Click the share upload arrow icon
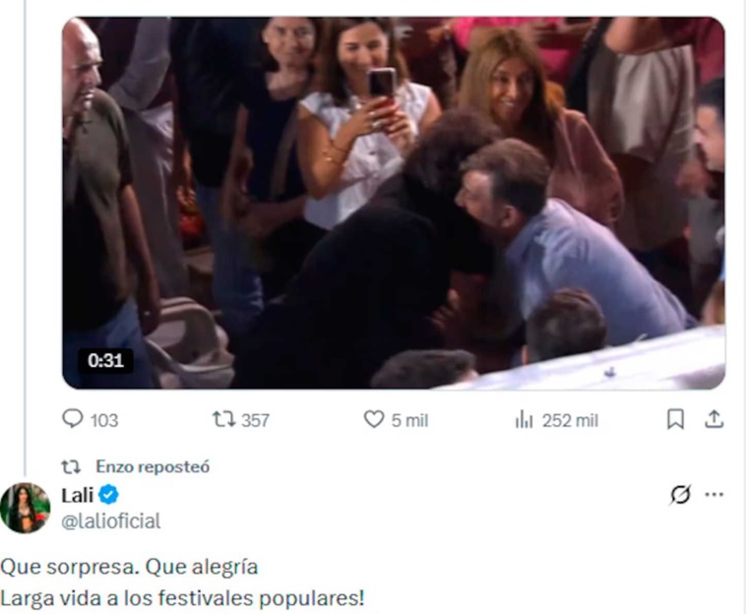This screenshot has width=746, height=614. click(x=715, y=420)
